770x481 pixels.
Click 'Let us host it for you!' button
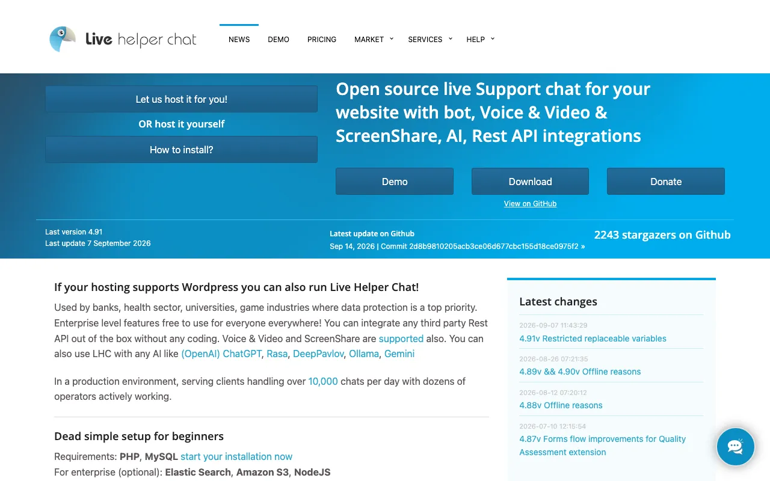tap(181, 99)
